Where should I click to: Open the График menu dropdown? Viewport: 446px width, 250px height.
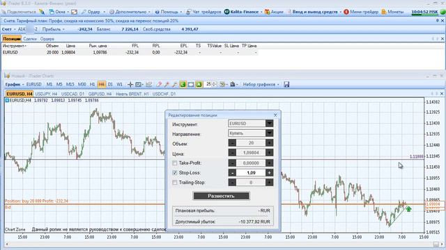pos(14,85)
